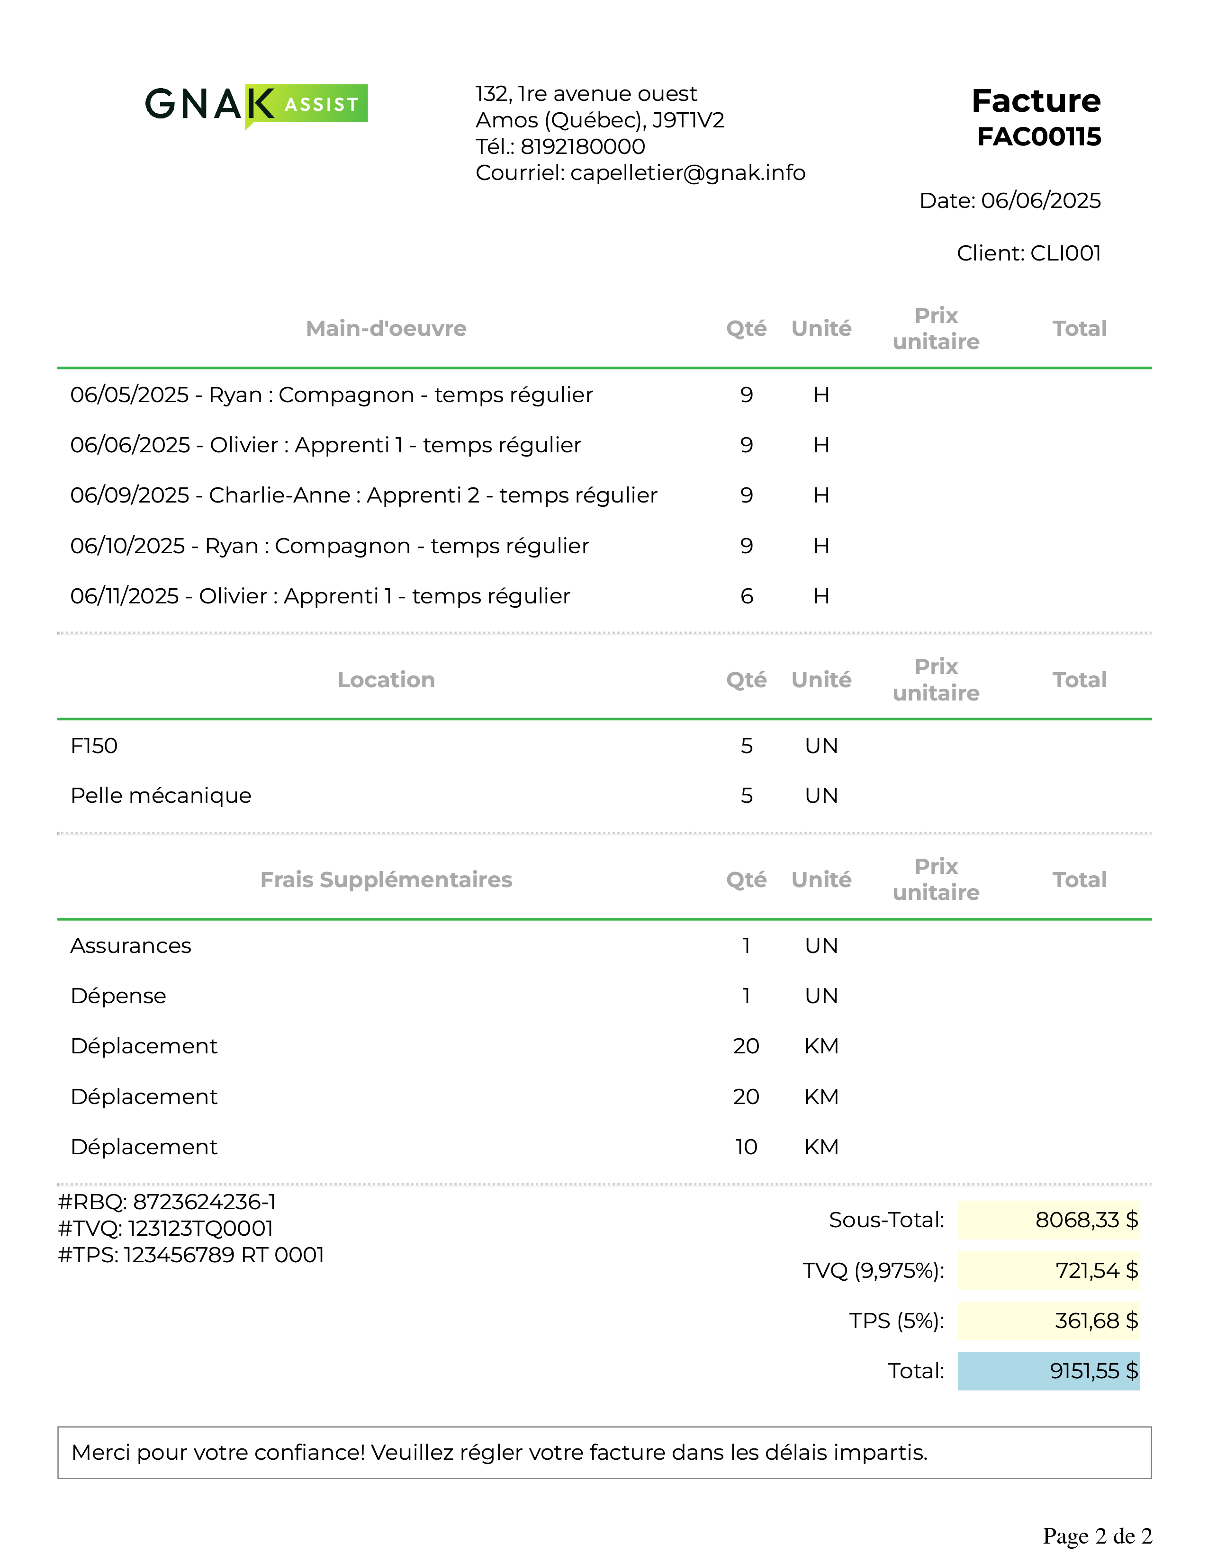The width and height of the screenshot is (1208, 1563).
Task: Click the TVQ (9,975%): label
Action: pos(874,1270)
